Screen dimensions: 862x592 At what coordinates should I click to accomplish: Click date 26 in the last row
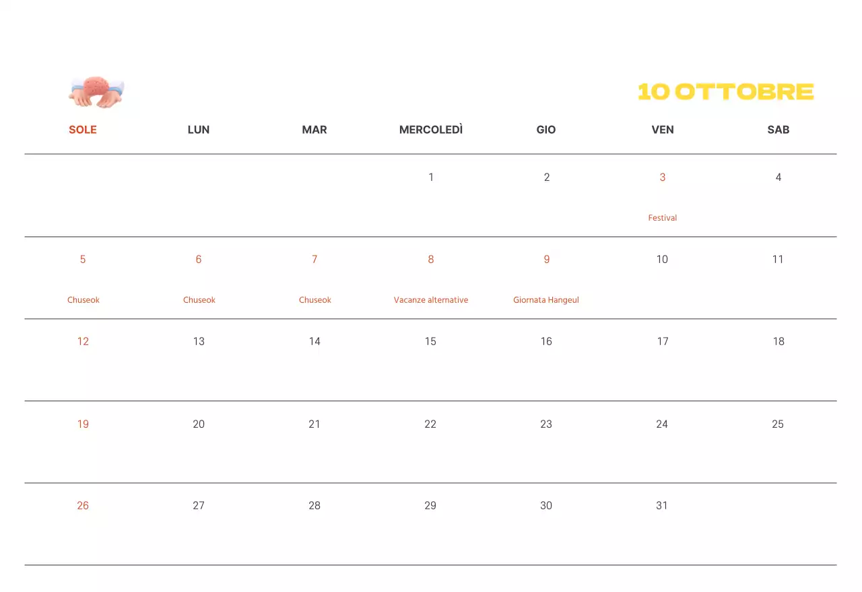(83, 506)
